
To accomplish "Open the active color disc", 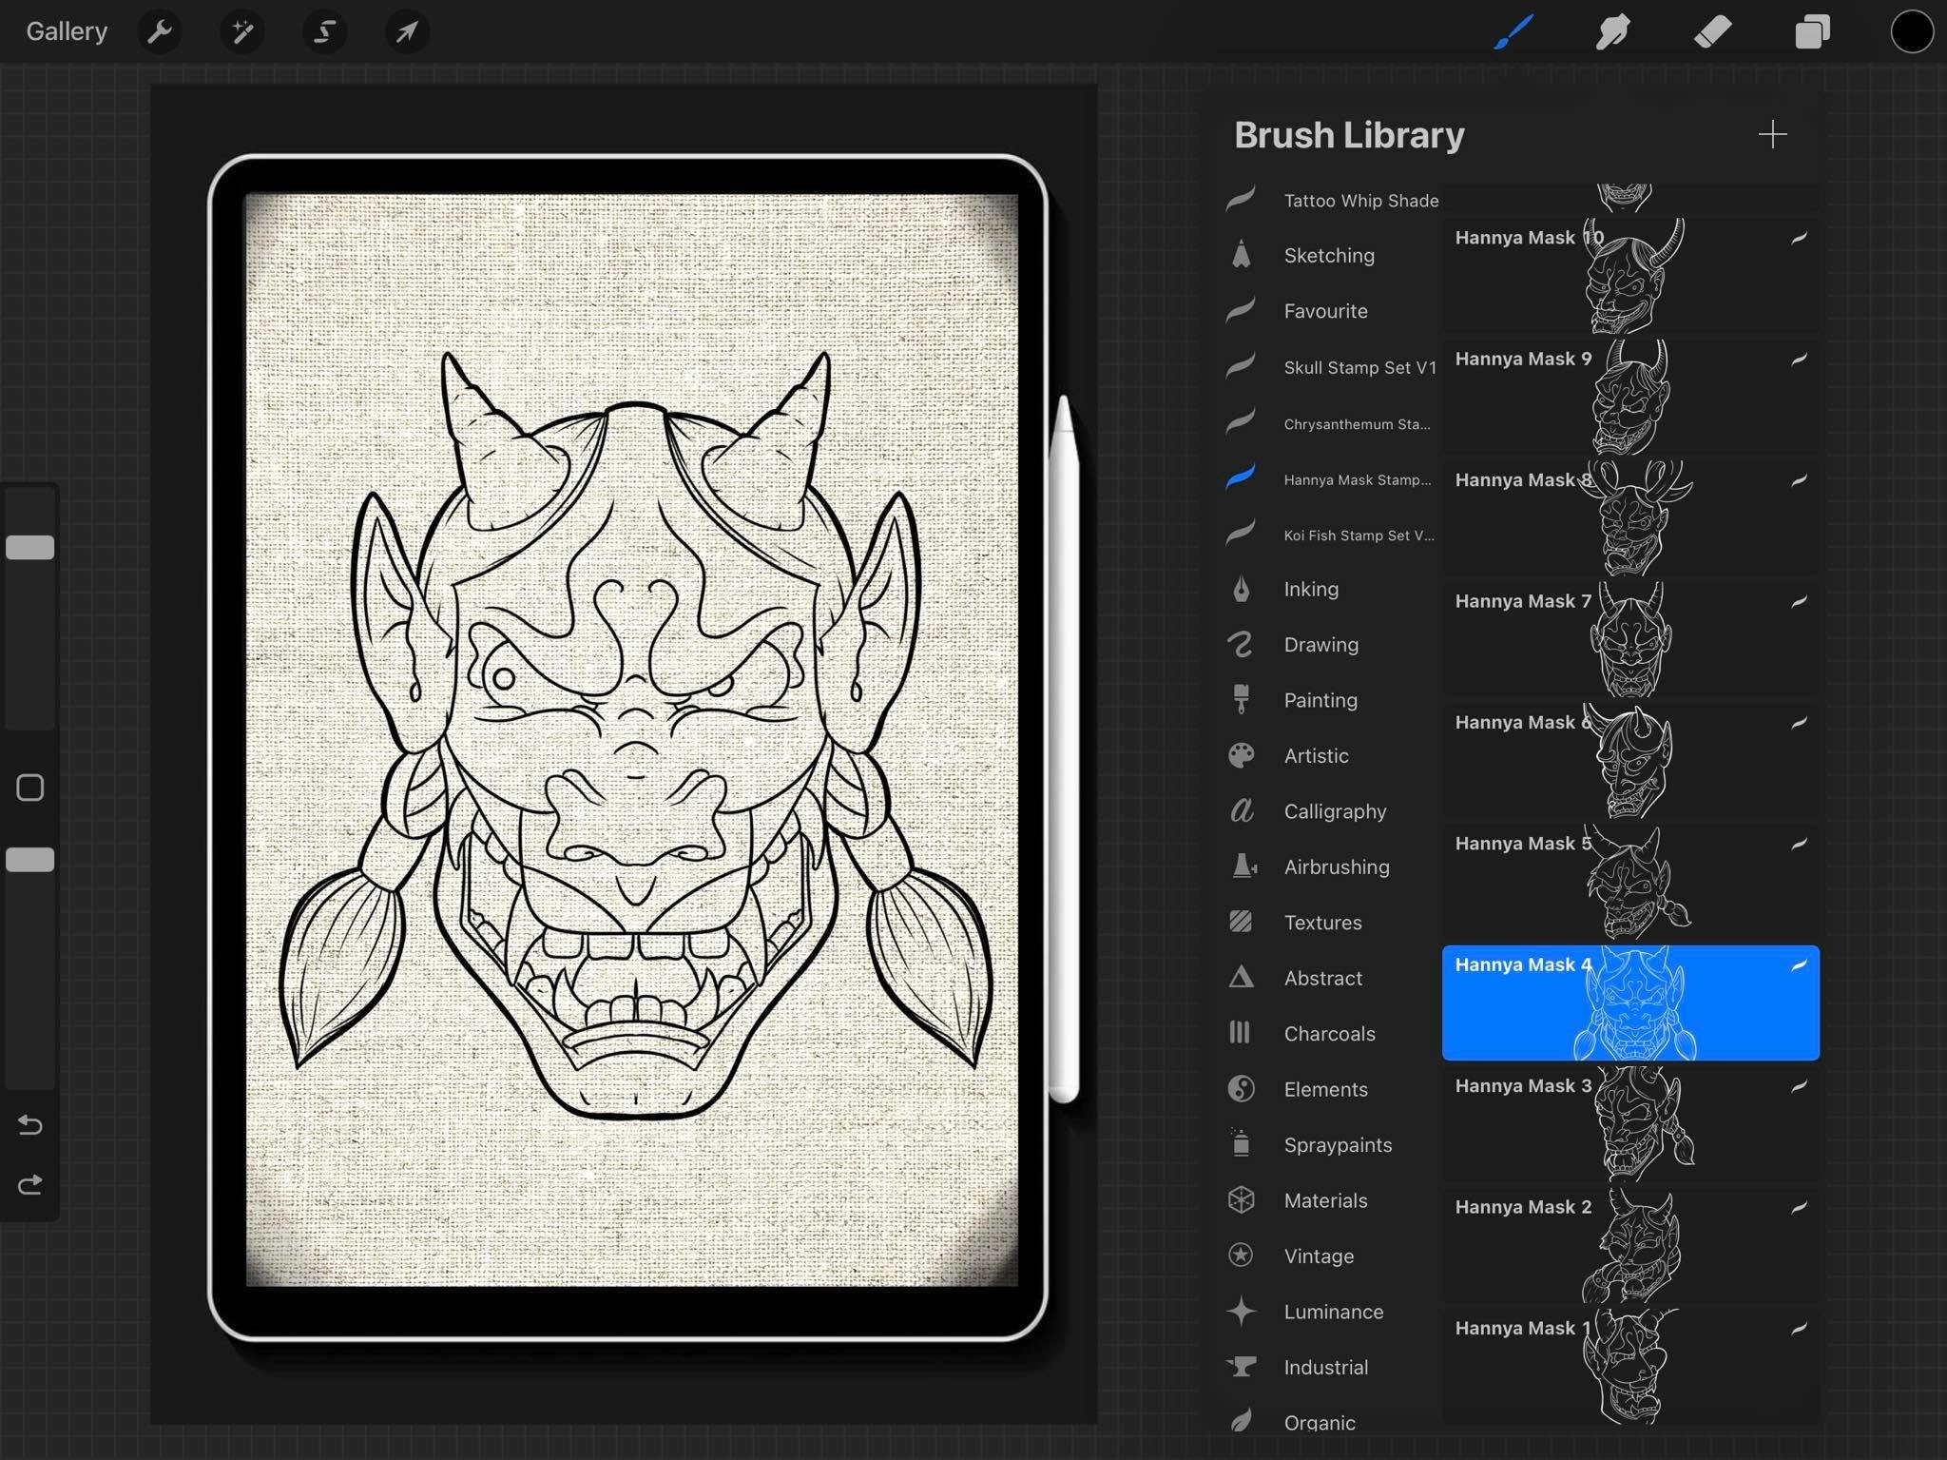I will tap(1911, 30).
